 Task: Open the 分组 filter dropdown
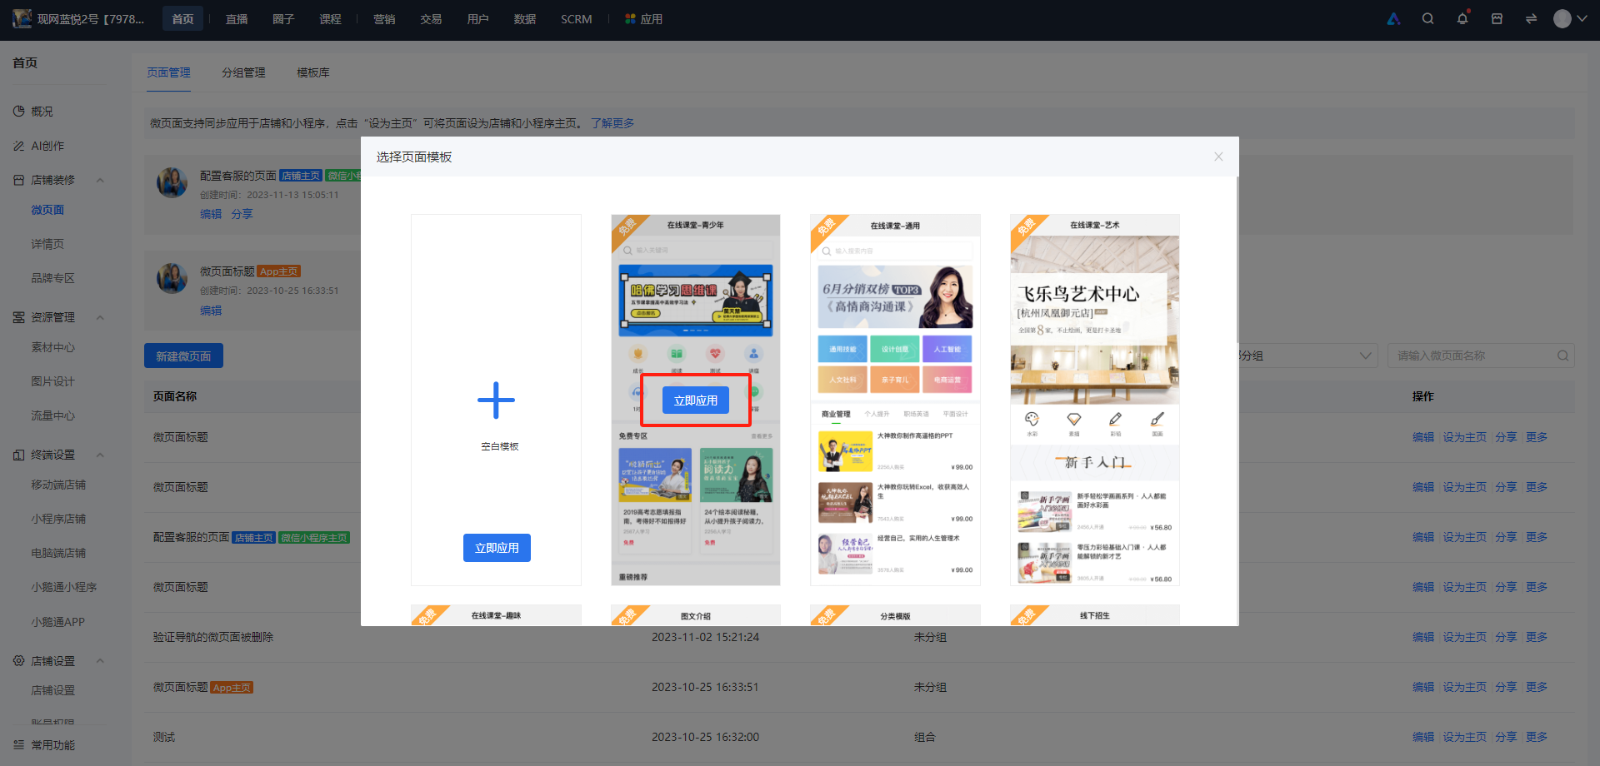point(1307,356)
